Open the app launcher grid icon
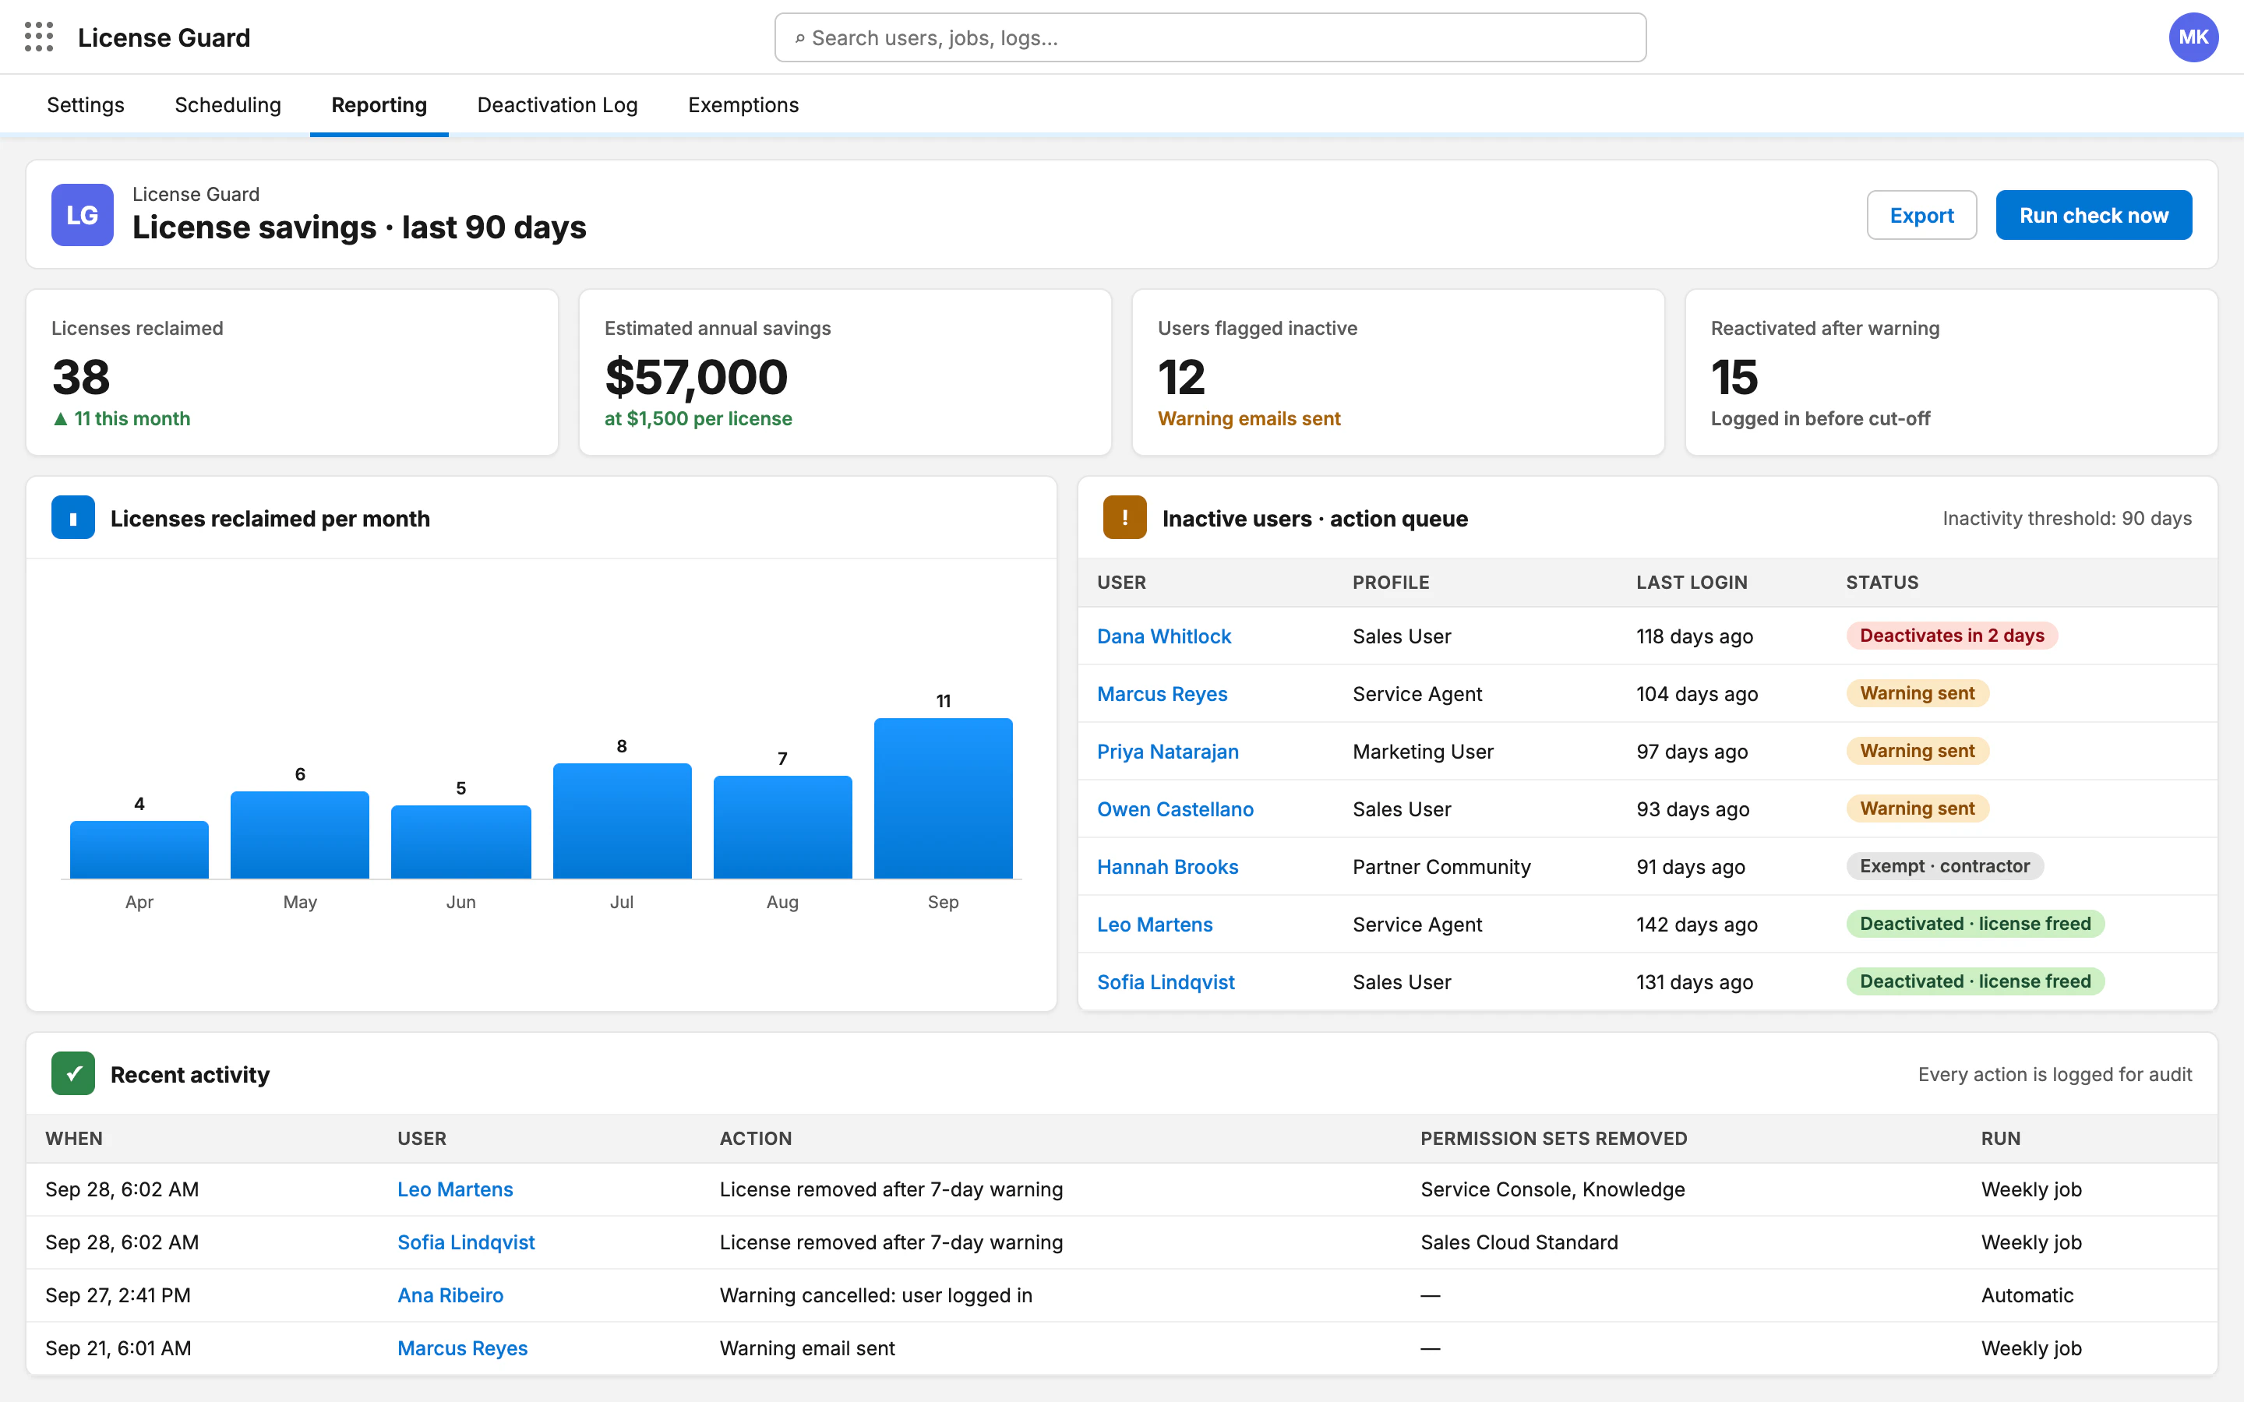 pyautogui.click(x=38, y=37)
